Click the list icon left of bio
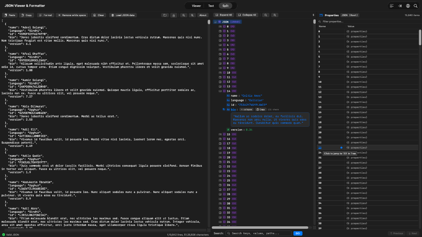The height and width of the screenshot is (237, 422). [x=224, y=109]
